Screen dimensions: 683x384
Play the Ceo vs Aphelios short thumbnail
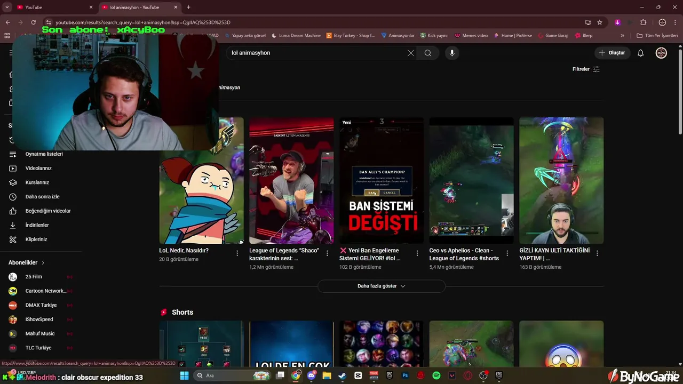(471, 180)
